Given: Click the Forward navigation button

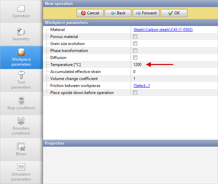Looking at the screenshot, I should [146, 13].
